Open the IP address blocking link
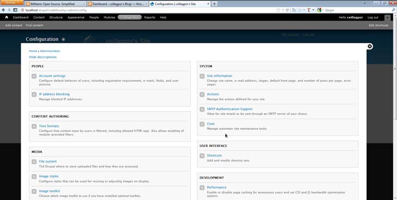This screenshot has width=397, height=200. [54, 94]
